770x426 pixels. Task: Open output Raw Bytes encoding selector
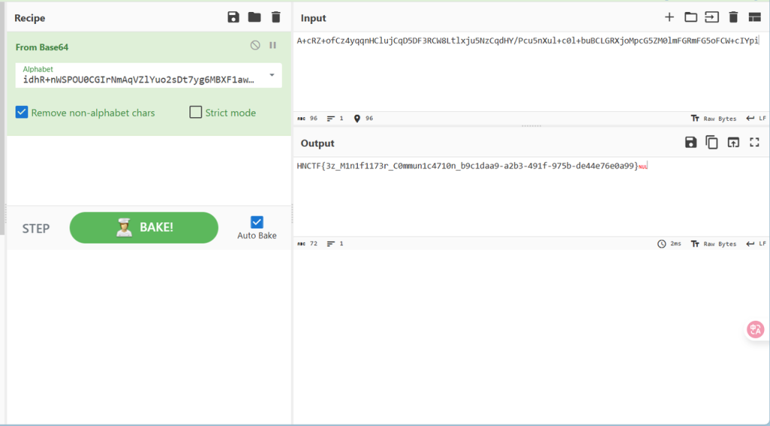(x=714, y=243)
